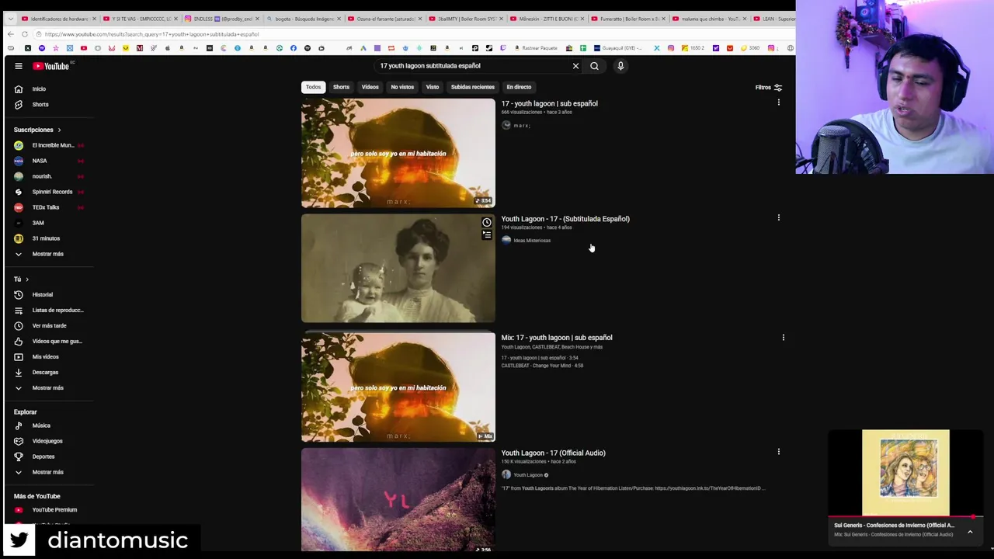Screen dimensions: 994x559
Task: Open title 17 - youth lagoon | sub español
Action: 549,103
